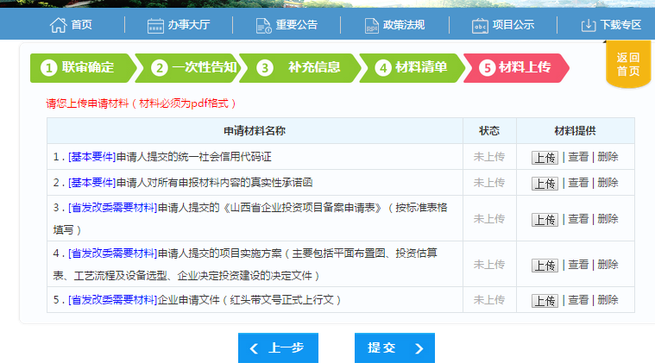Click 上一步 to go to previous step
This screenshot has width=655, height=363.
point(278,347)
